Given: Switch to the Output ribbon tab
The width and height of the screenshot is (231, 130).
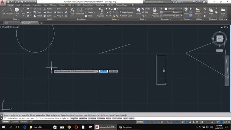Looking at the screenshot, I should tap(62, 5).
